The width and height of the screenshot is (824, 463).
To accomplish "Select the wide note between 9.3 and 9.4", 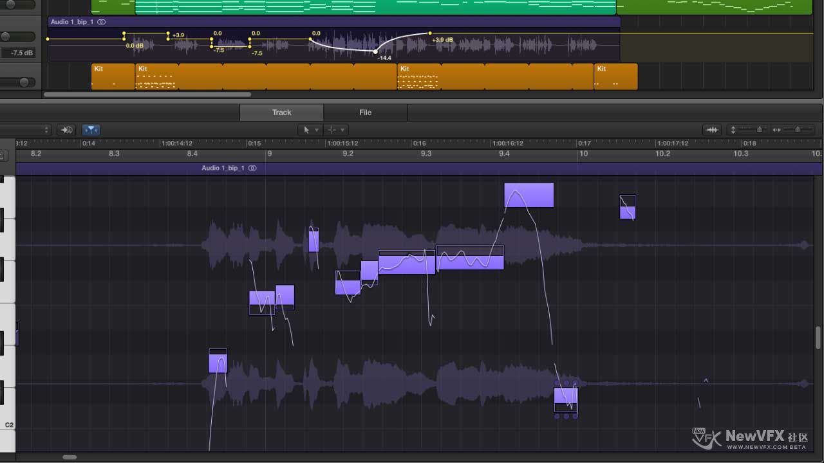I will click(x=470, y=257).
